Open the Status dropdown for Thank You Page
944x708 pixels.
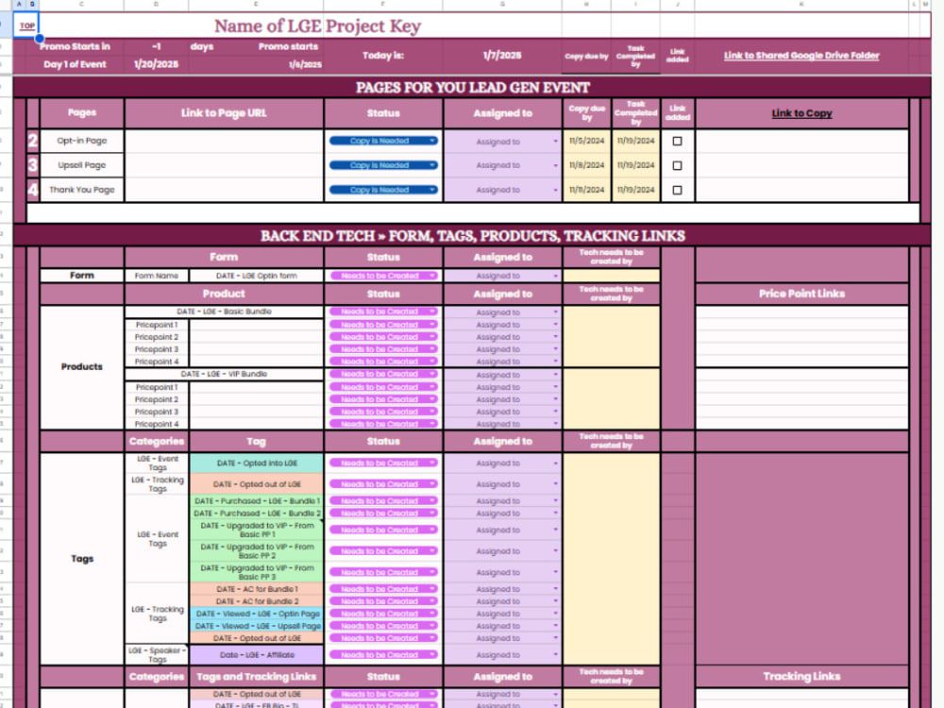pyautogui.click(x=383, y=191)
